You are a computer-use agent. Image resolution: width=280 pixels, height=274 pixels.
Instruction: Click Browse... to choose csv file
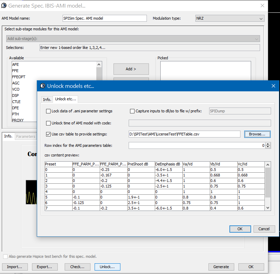[x=257, y=134]
